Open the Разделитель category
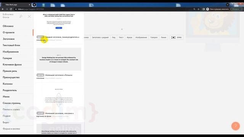Screen dimensions: 244x137 [10, 90]
